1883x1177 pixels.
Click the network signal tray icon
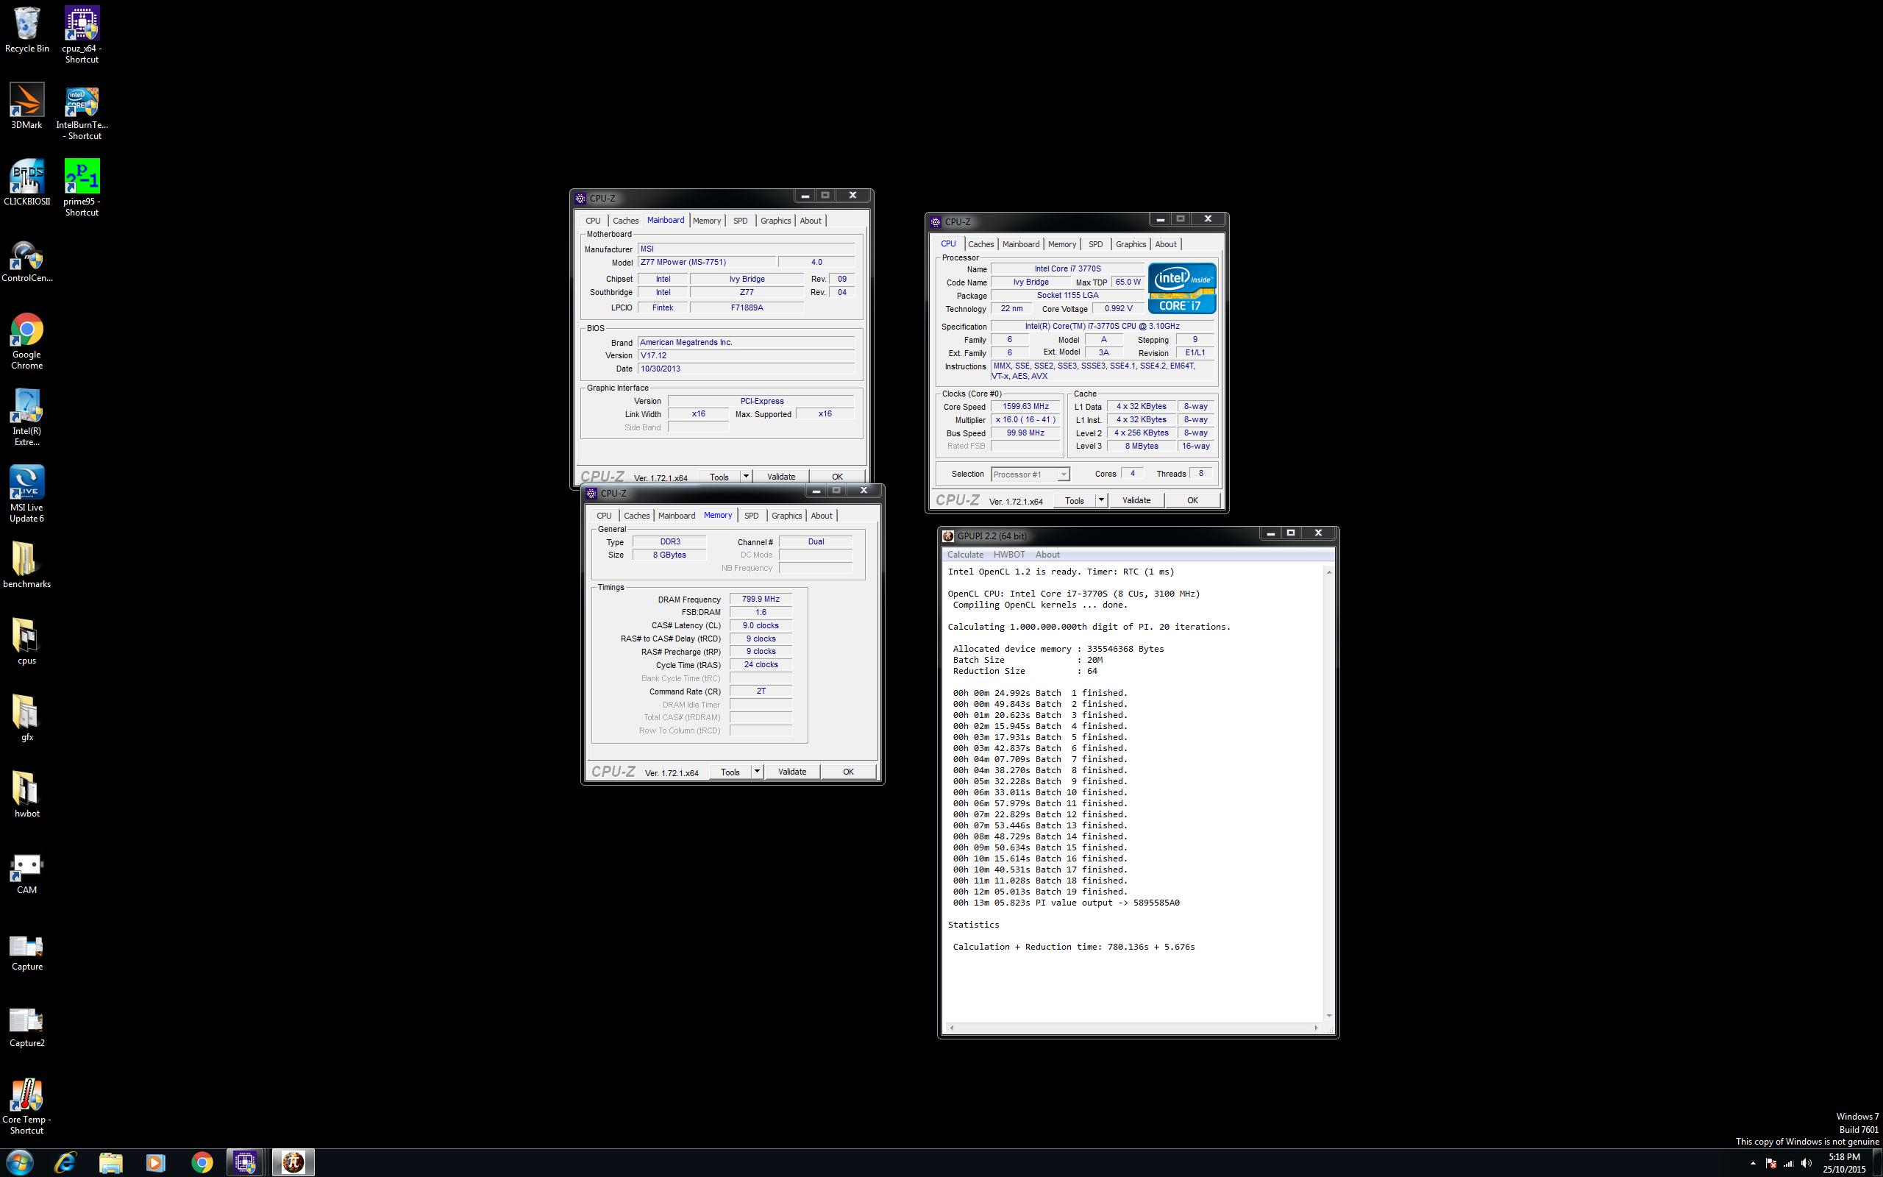click(1788, 1164)
